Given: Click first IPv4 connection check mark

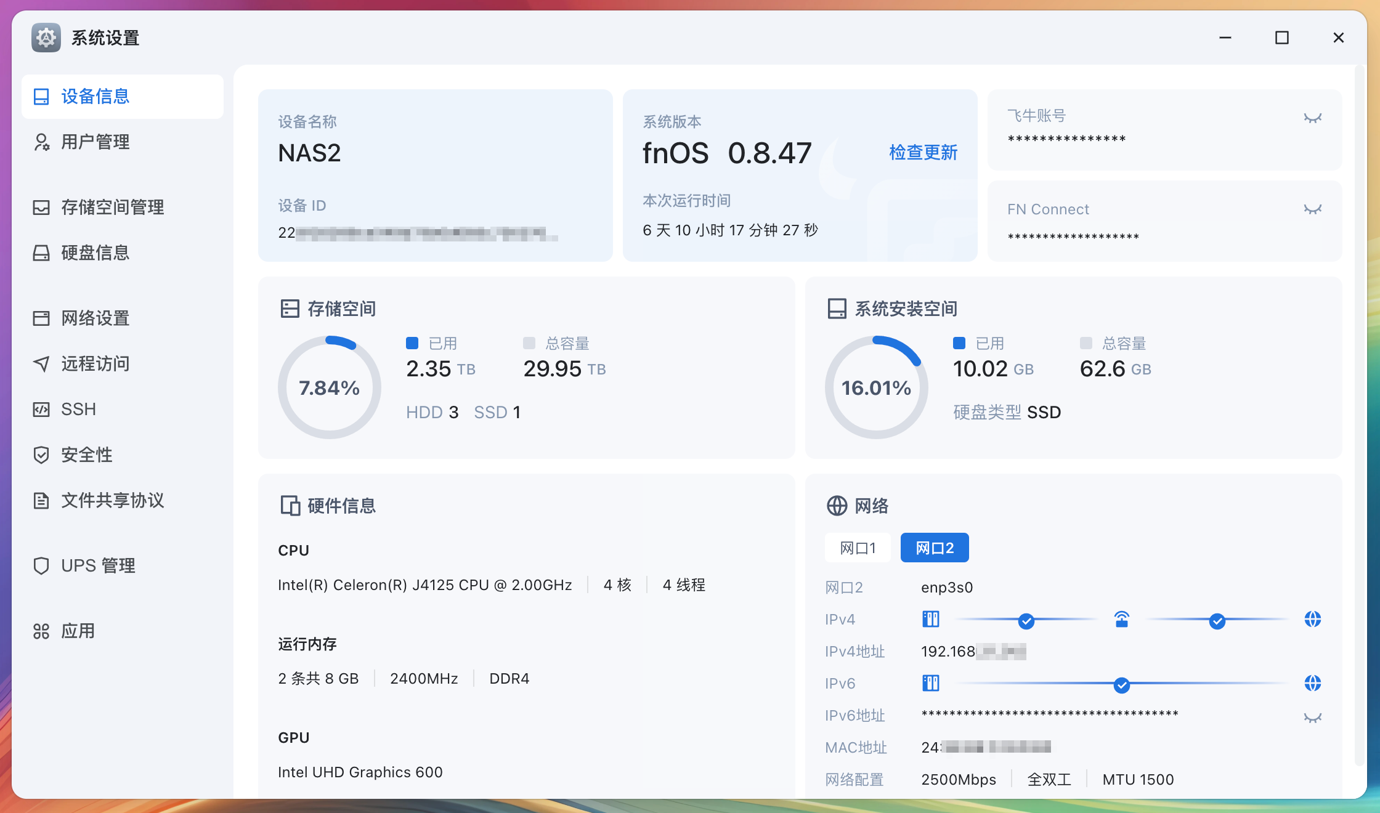Looking at the screenshot, I should tap(1026, 621).
